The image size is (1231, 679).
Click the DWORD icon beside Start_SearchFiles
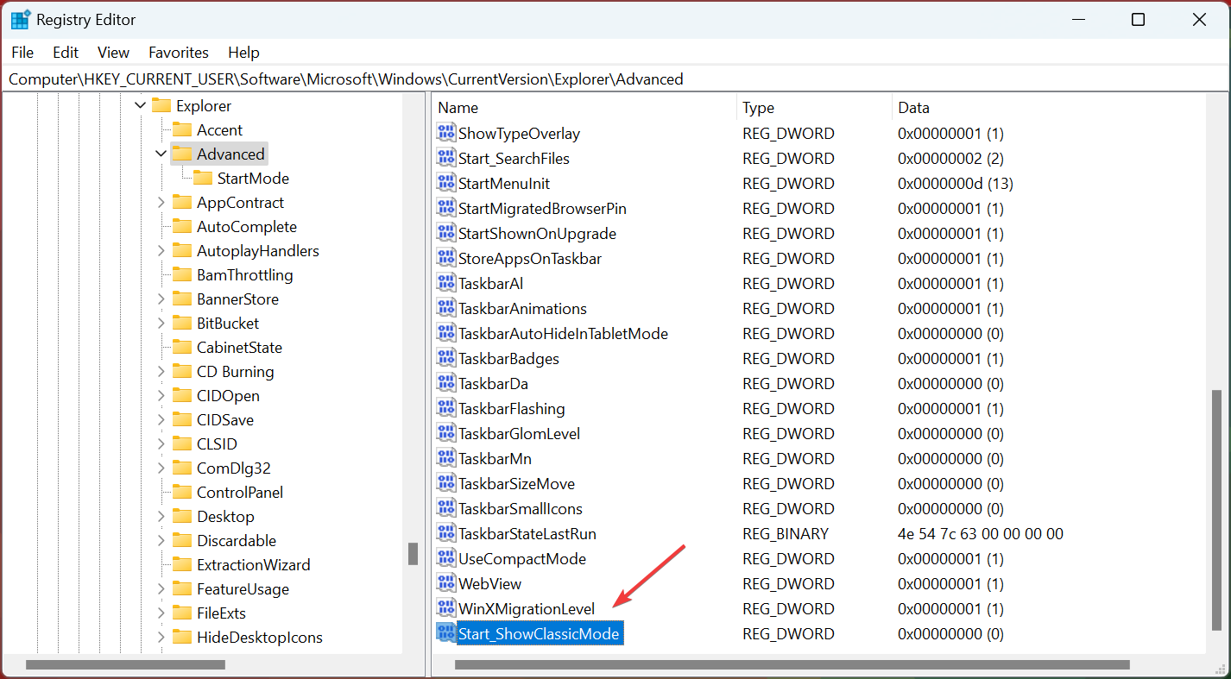[x=445, y=158]
